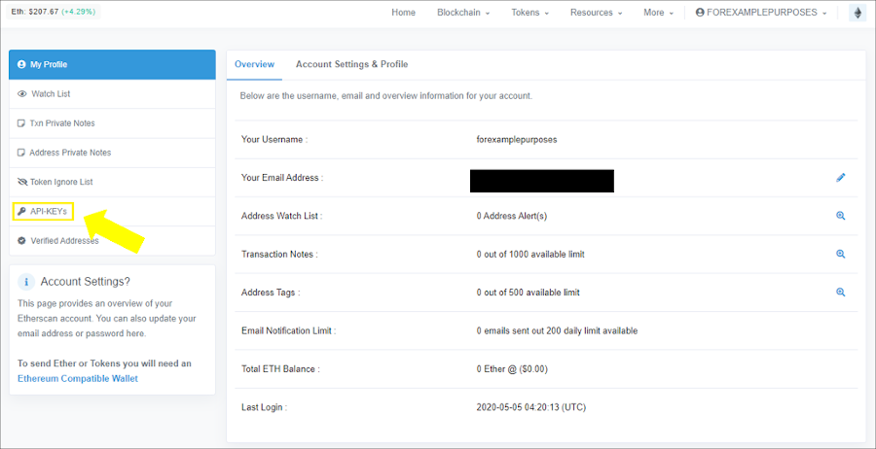The height and width of the screenshot is (449, 876).
Task: Click the user avatar icon next to FOREXAMPLEPURPOSES
Action: (x=700, y=13)
